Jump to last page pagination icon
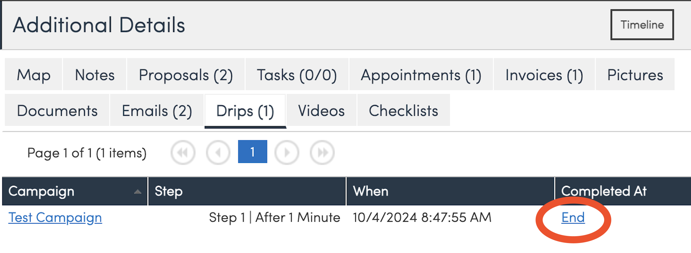Screen dimensions: 691x253 pos(322,153)
